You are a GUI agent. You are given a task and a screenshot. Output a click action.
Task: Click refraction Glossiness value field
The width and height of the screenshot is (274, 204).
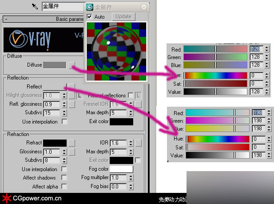(52, 152)
